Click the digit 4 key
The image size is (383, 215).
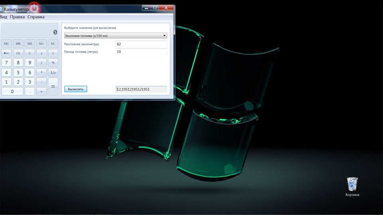point(6,72)
